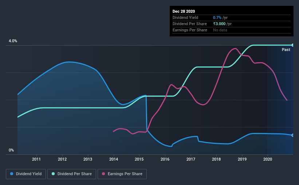Click the Dec 28 2020 tooltip date
The height and width of the screenshot is (185, 299).
click(184, 11)
